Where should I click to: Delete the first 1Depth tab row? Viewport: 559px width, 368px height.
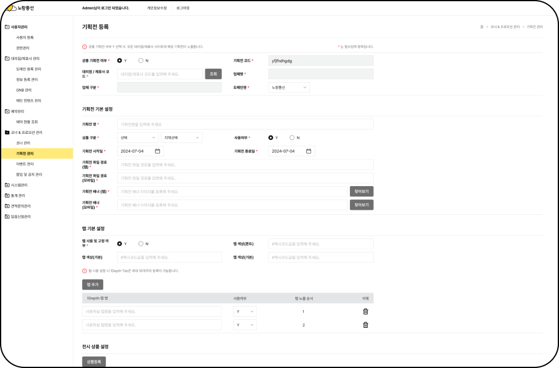[365, 311]
